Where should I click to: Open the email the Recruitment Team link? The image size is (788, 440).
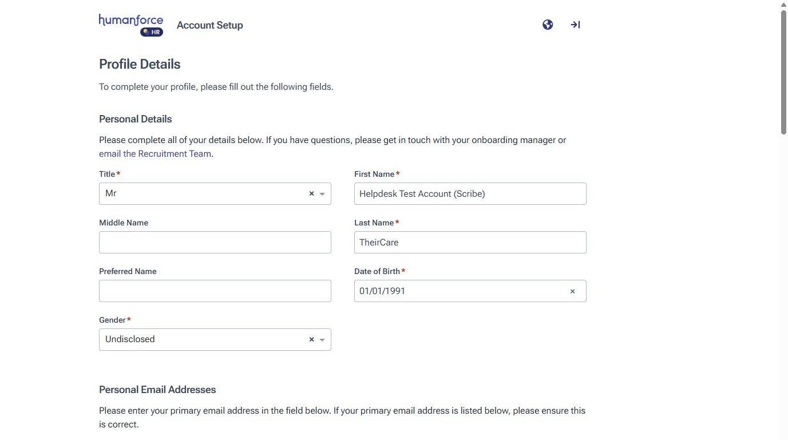point(155,154)
